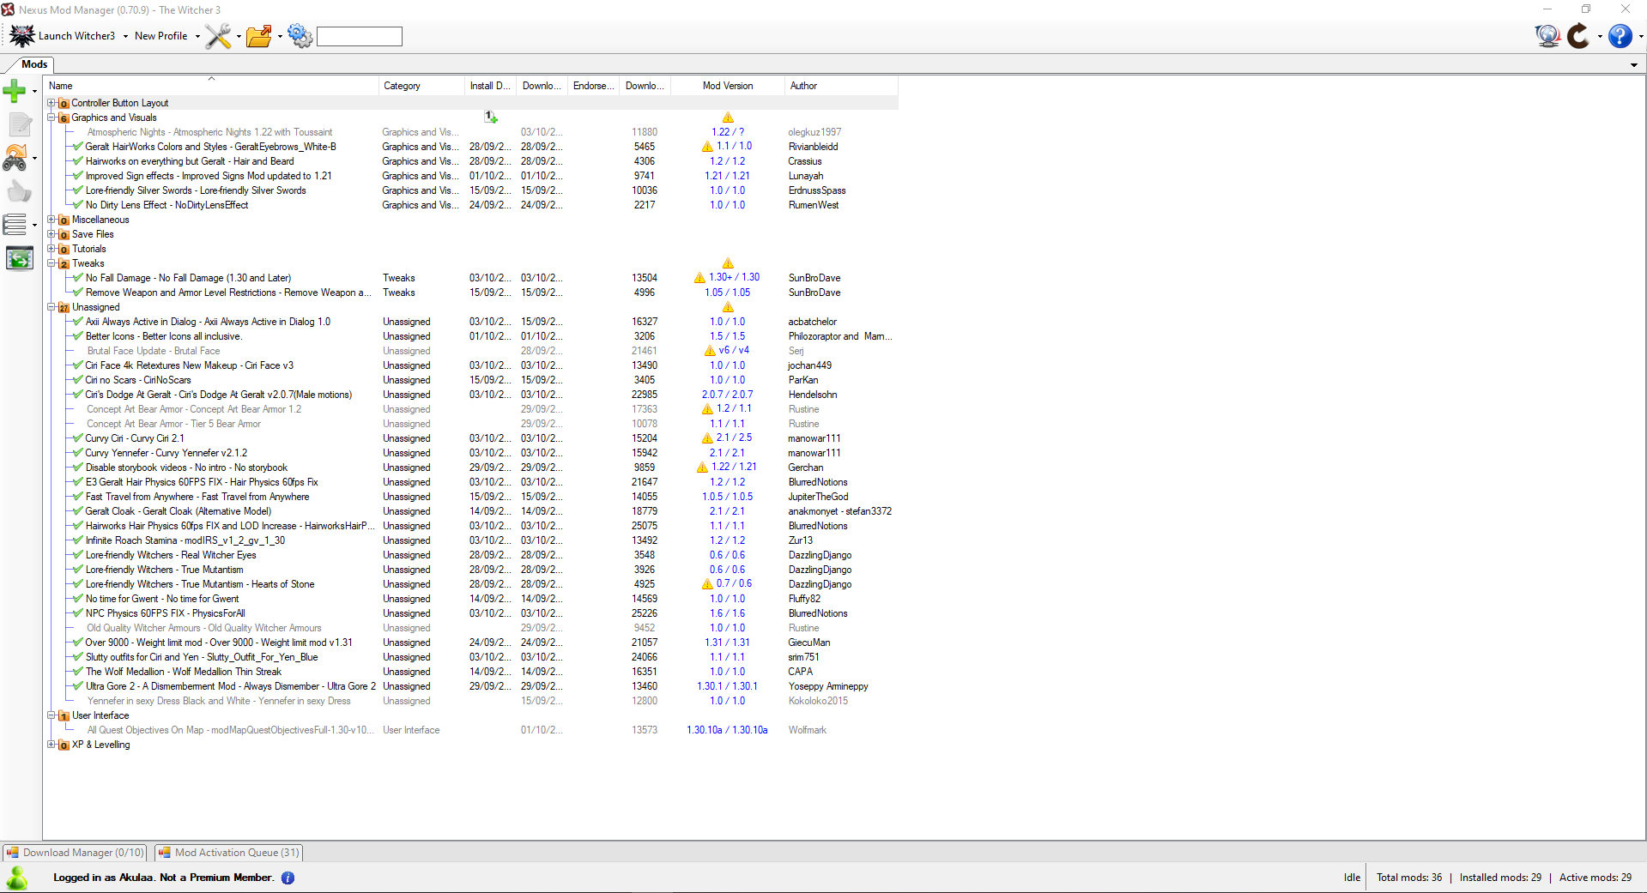Click the warning icon for Geralt HairWorks version
Screen dimensions: 1647x893
[707, 147]
